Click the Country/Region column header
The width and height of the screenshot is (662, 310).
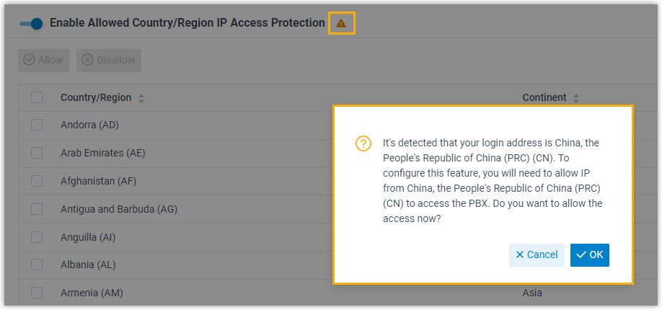[x=96, y=97]
